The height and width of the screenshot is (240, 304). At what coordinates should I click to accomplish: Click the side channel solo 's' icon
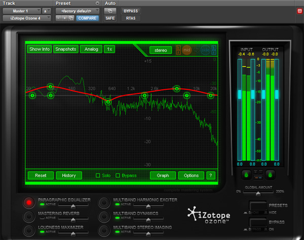point(214,52)
